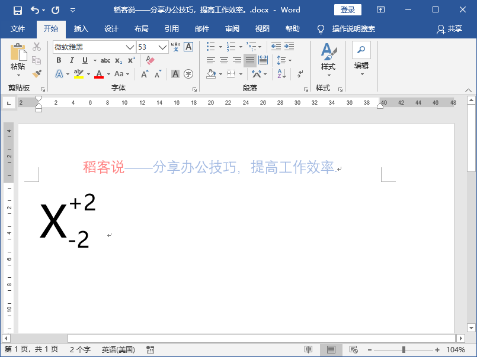Expand the Paste options arrow
Screen dimensions: 477x357
pyautogui.click(x=18, y=75)
